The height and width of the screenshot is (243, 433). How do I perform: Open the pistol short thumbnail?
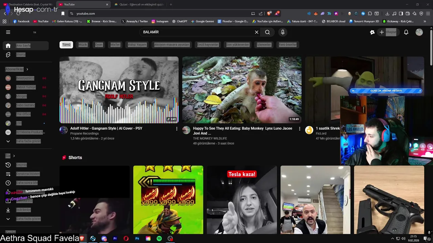click(x=389, y=200)
